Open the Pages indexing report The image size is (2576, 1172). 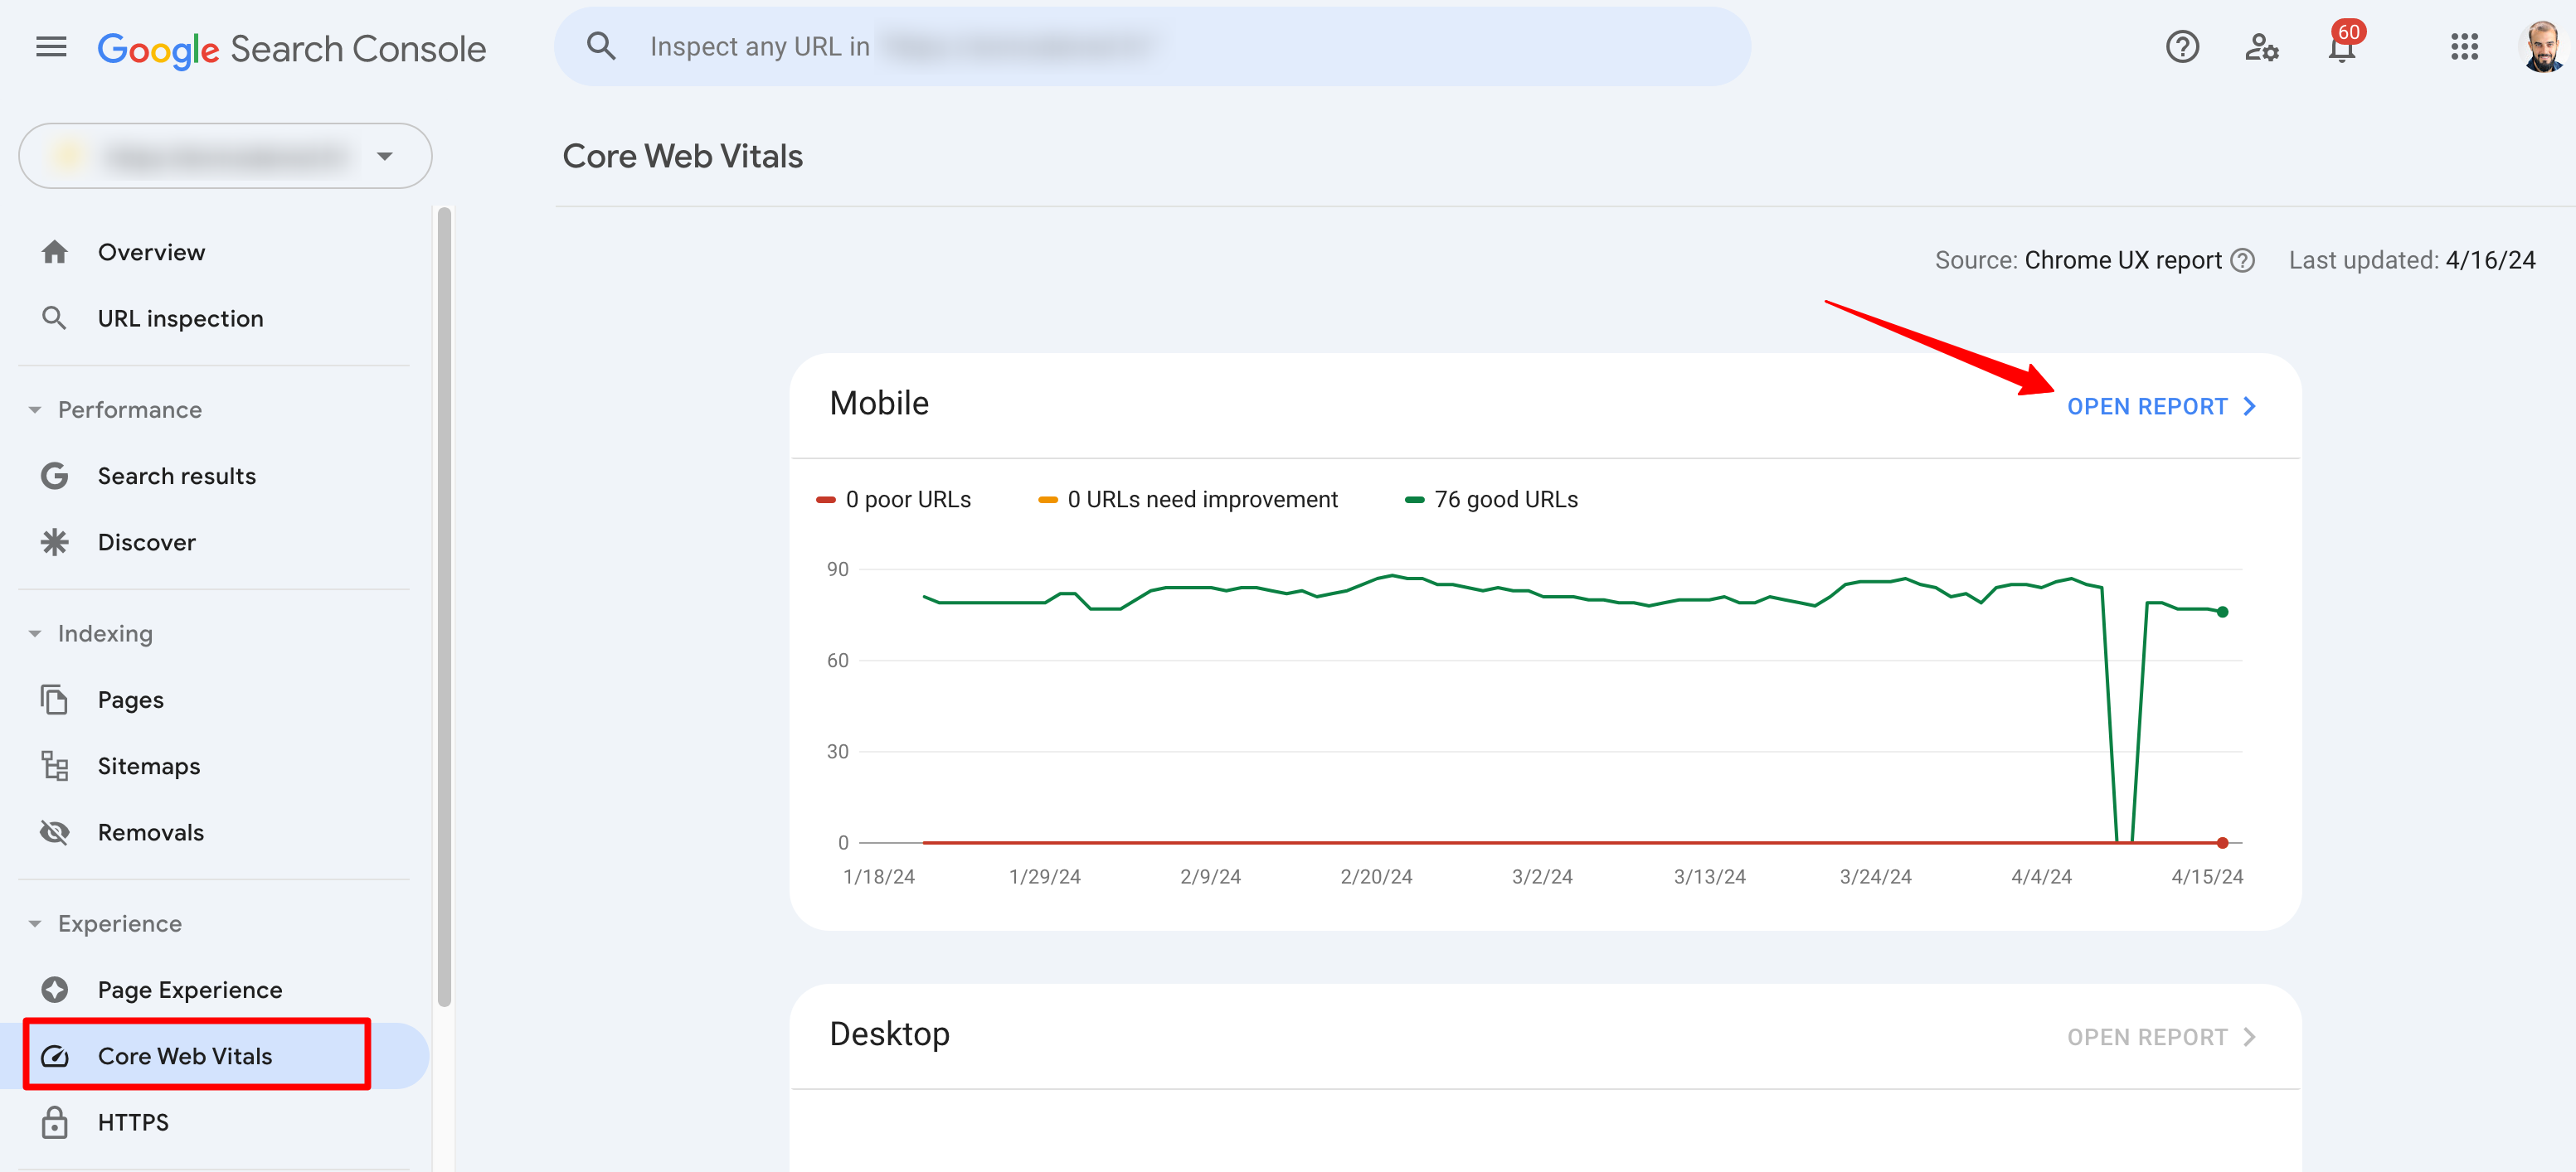(131, 700)
